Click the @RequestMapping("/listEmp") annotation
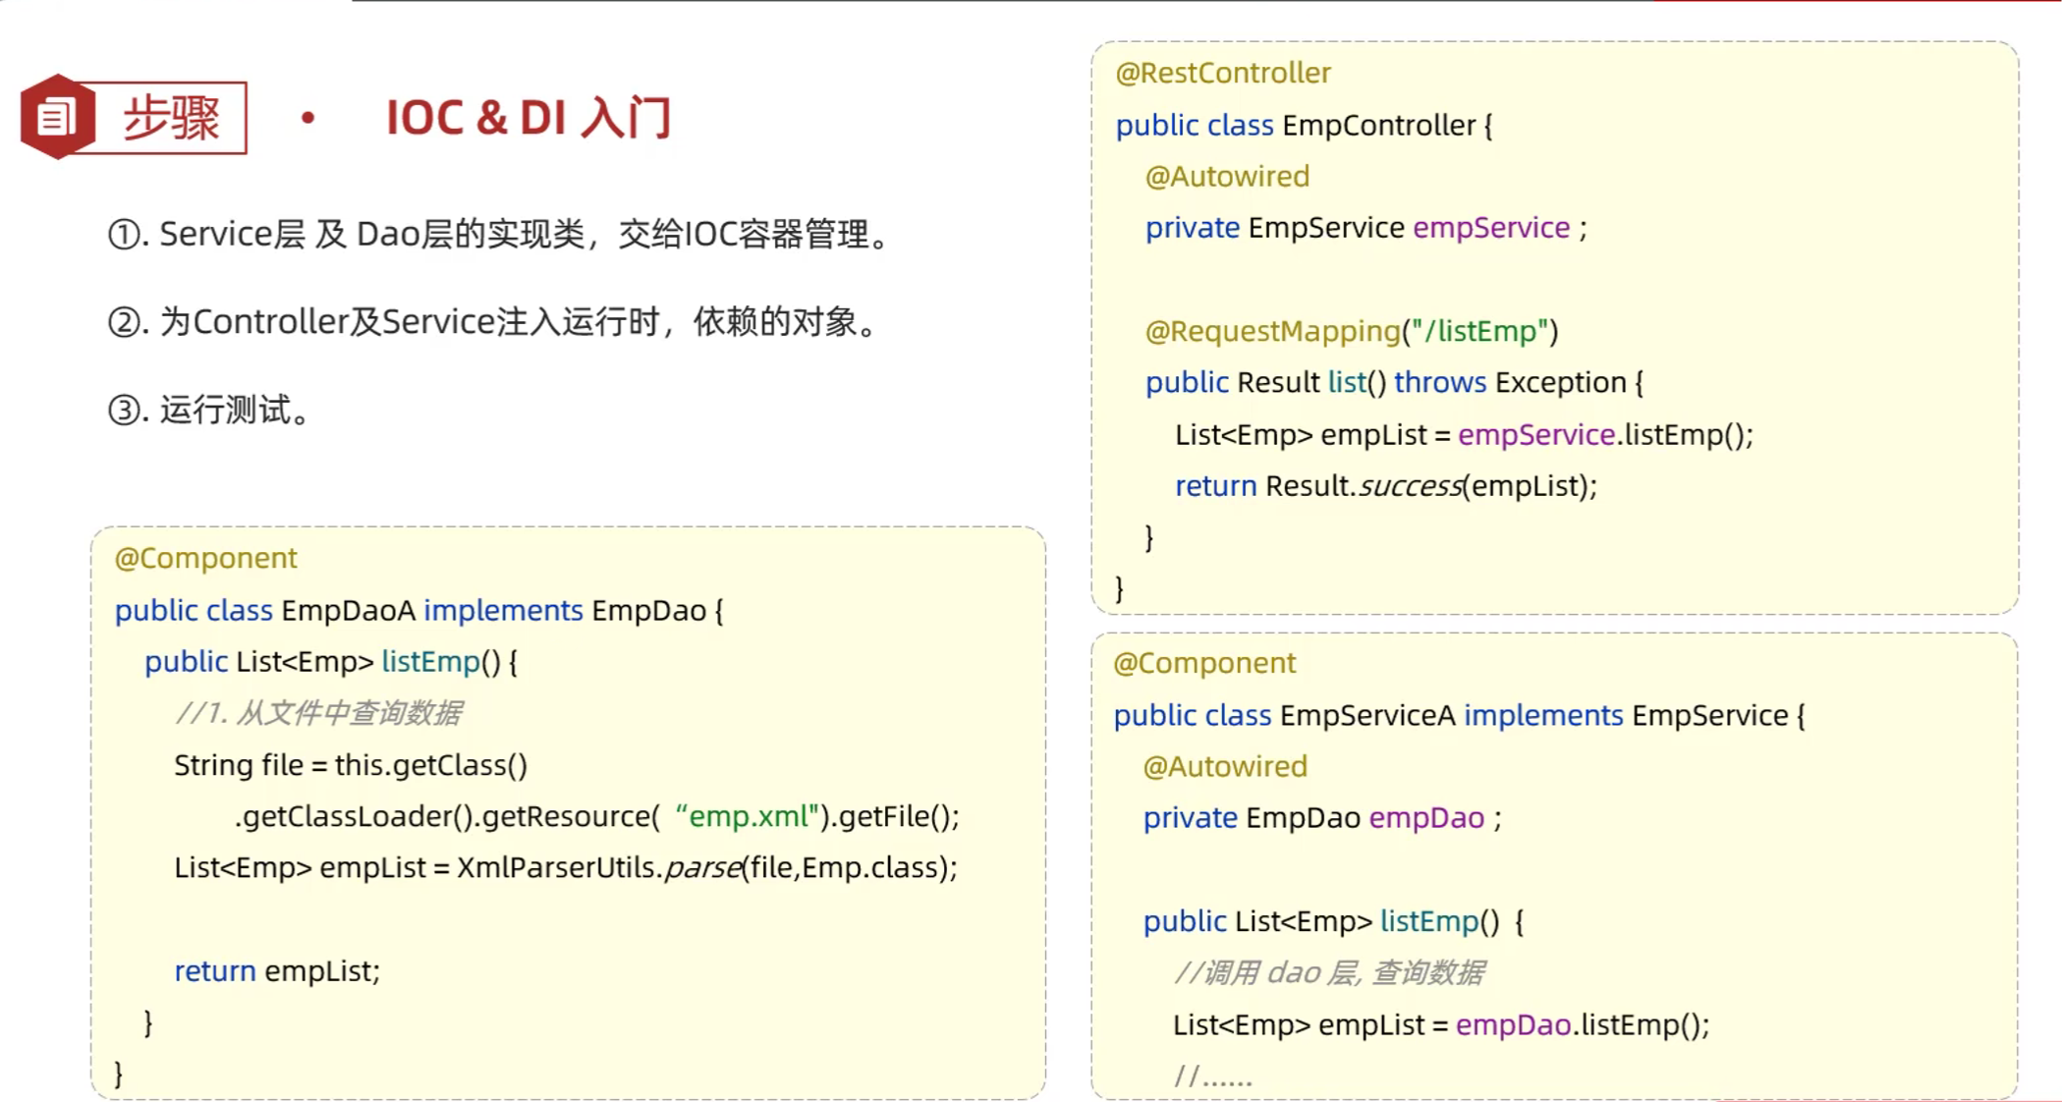Screen dimensions: 2062x1102 click(1351, 331)
